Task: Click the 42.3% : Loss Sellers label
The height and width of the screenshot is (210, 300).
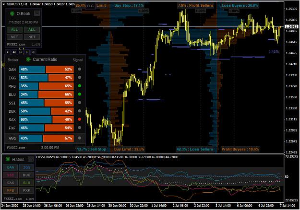Action: click(x=195, y=149)
